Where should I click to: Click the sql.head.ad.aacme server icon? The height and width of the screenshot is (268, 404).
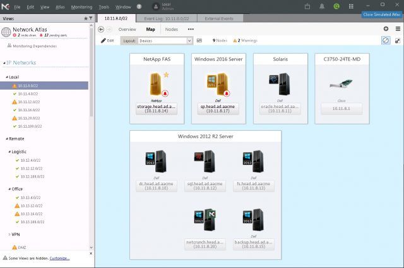(205, 161)
